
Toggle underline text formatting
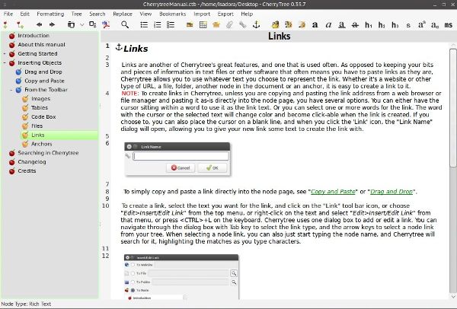pos(342,25)
